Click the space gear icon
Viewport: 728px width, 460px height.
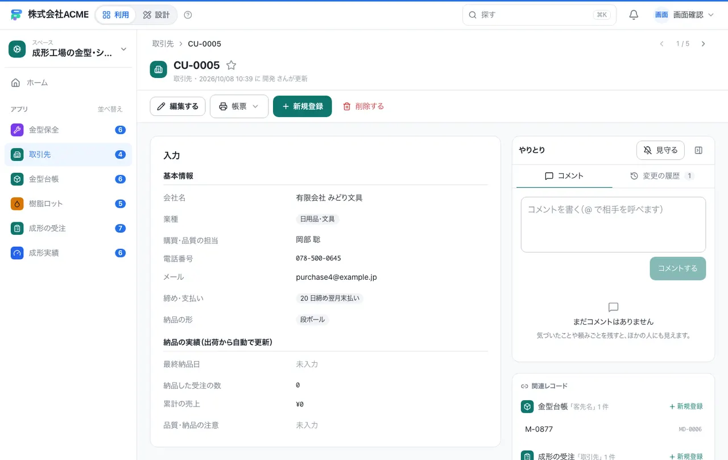coord(17,49)
